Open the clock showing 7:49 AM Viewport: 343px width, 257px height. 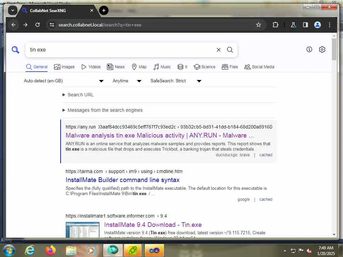coord(326,251)
